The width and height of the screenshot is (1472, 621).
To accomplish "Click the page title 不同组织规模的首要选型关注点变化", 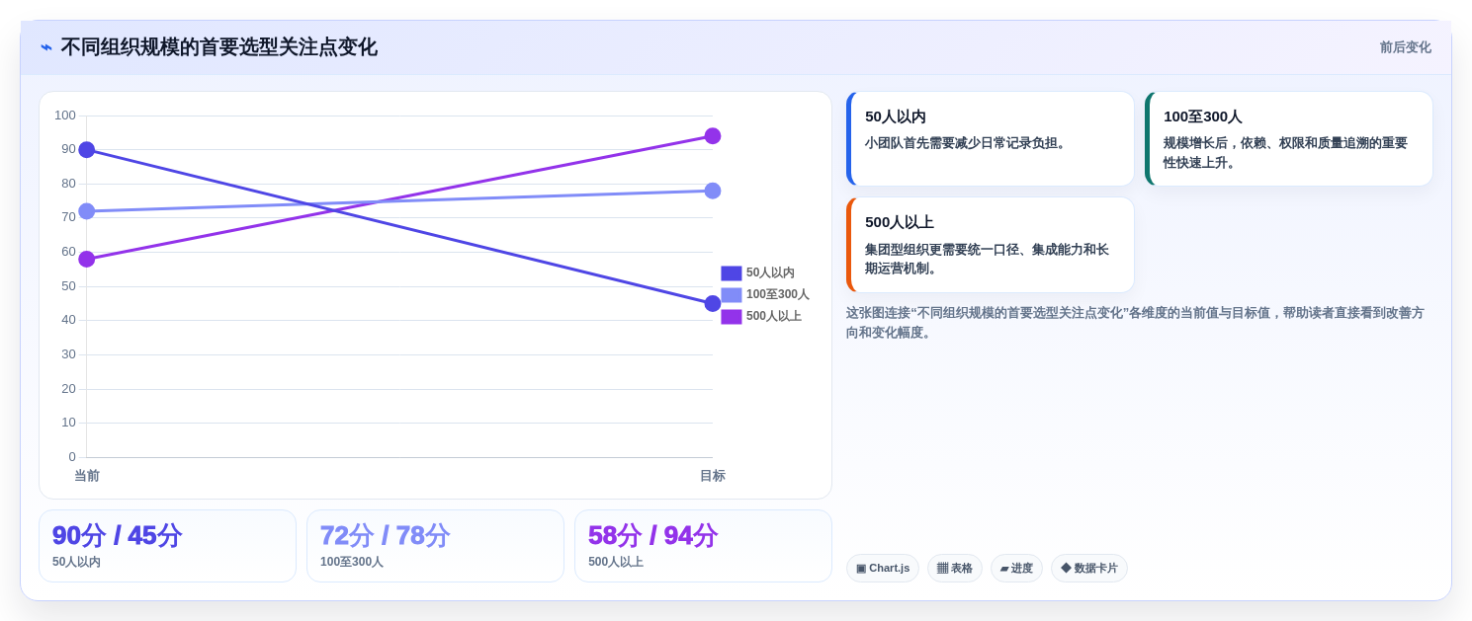I will point(219,47).
